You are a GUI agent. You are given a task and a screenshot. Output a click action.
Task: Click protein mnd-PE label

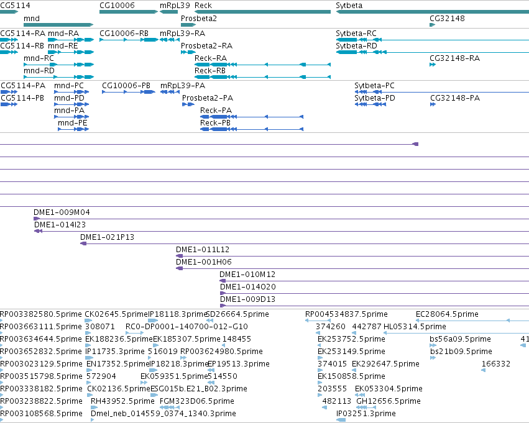(x=73, y=123)
